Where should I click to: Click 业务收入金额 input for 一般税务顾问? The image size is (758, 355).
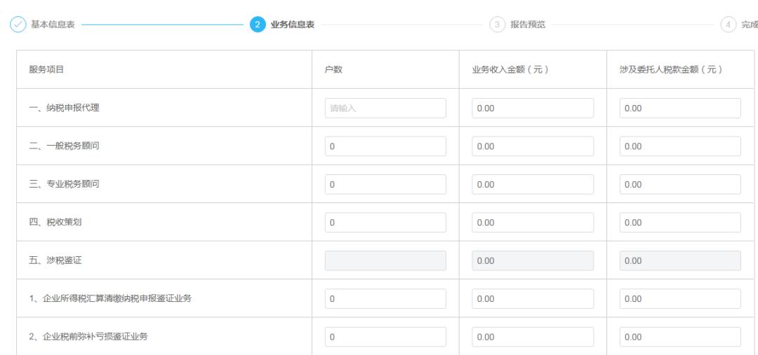(533, 146)
